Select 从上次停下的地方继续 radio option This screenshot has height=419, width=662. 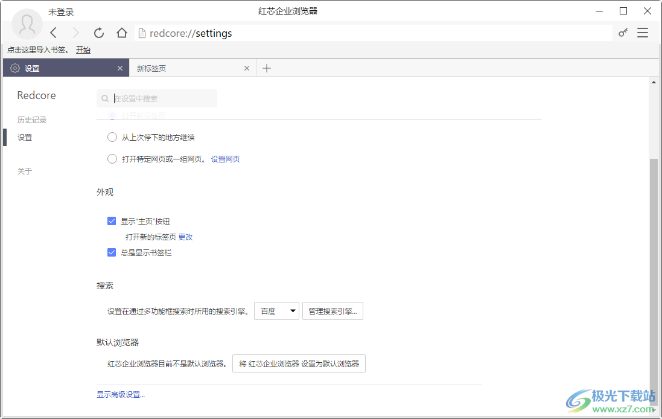(x=112, y=137)
